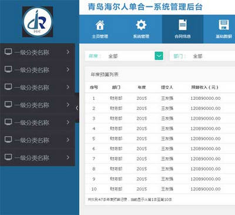
Task: Click 120890000.00 in row 1
Action: [206, 98]
